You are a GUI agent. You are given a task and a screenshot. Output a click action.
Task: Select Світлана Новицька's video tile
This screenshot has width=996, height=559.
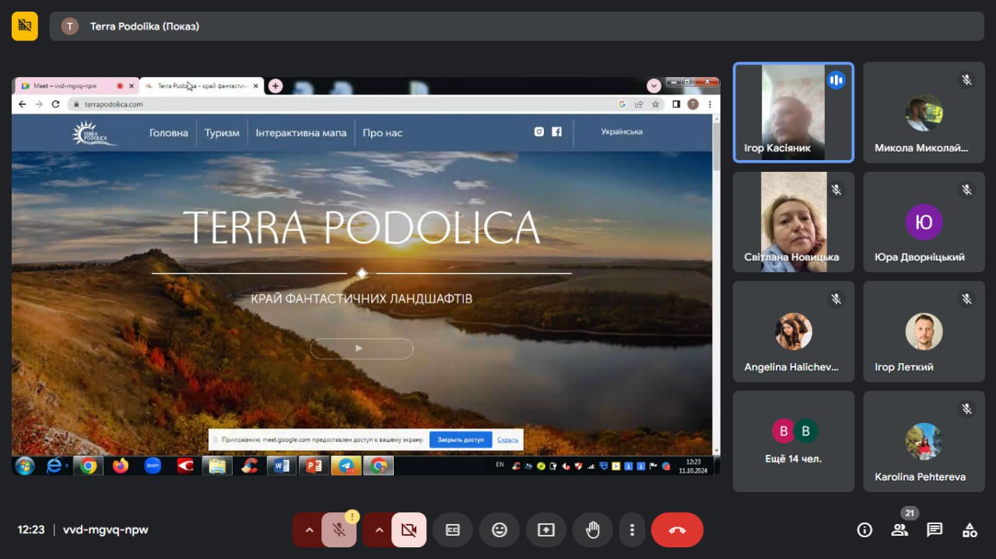pyautogui.click(x=793, y=222)
